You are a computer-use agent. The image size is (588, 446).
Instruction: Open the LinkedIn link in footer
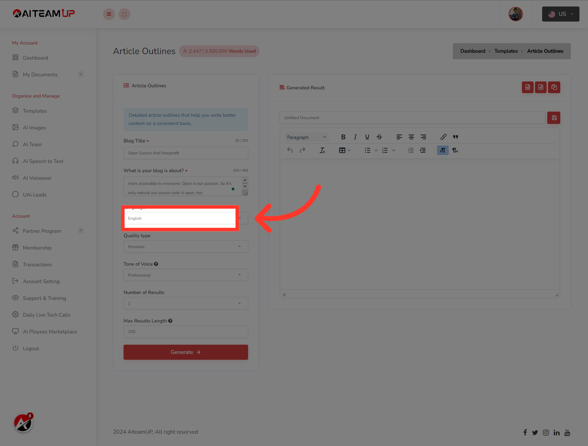point(557,433)
